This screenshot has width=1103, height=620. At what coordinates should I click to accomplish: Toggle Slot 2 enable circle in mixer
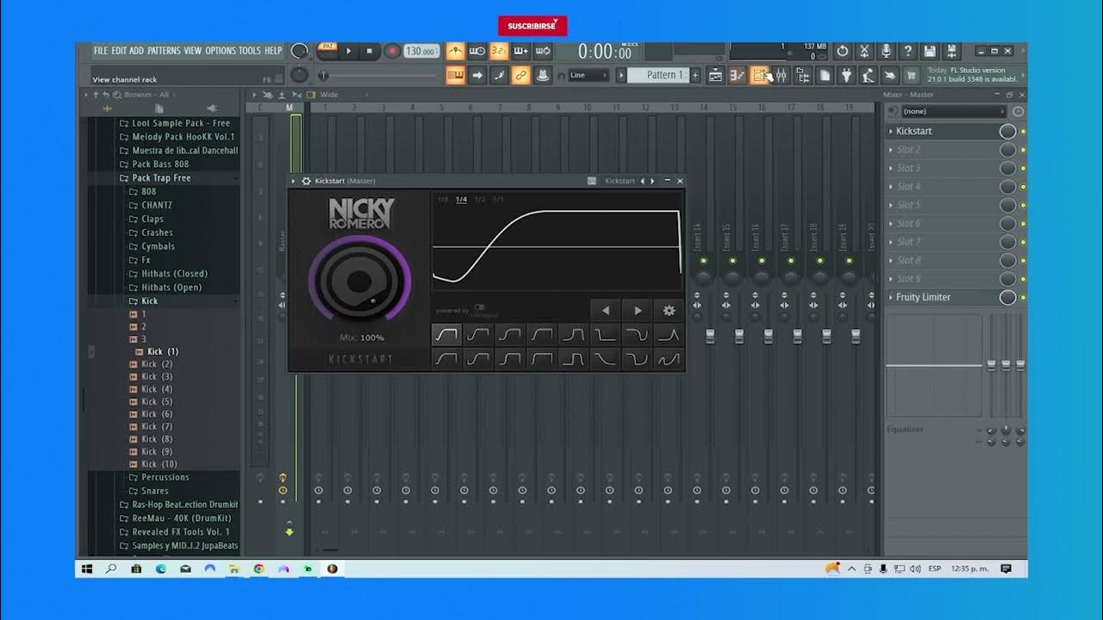click(1007, 150)
